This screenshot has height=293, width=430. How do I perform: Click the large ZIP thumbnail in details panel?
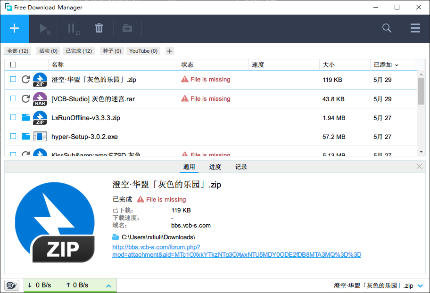55,222
